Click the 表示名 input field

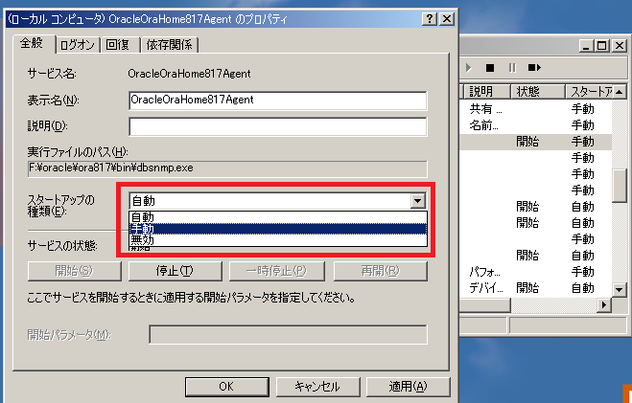click(x=278, y=101)
